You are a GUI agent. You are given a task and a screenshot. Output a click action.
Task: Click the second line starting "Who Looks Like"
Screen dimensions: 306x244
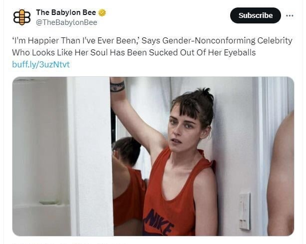tap(134, 52)
